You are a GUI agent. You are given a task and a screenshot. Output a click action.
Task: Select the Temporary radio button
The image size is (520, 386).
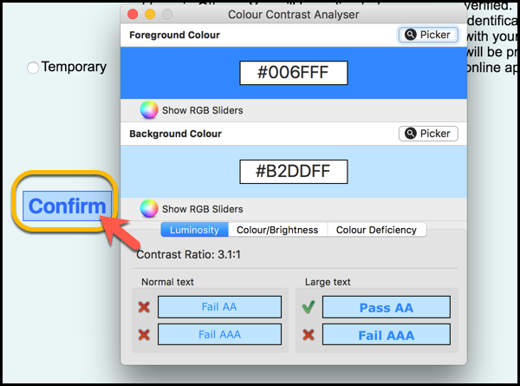pyautogui.click(x=33, y=68)
